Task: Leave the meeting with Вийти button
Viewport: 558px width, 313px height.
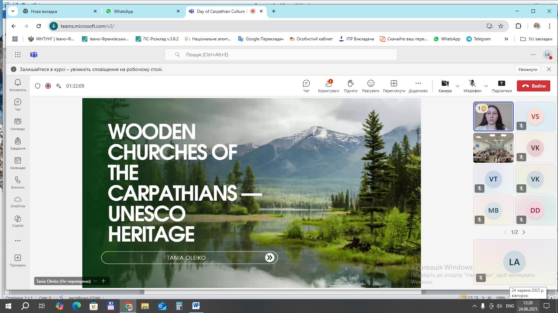Action: [534, 86]
